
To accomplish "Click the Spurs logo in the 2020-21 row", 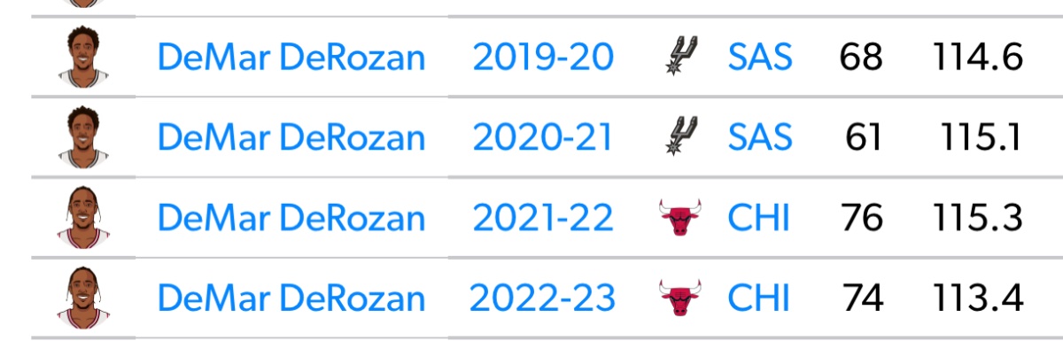I will pos(680,137).
